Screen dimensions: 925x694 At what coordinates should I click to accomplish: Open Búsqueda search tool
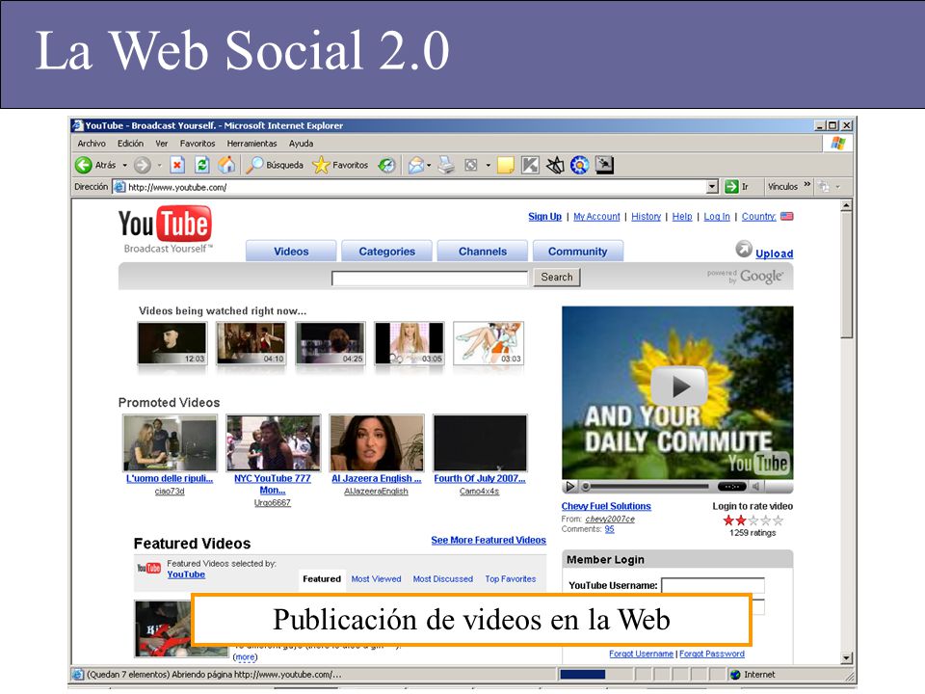click(x=275, y=165)
